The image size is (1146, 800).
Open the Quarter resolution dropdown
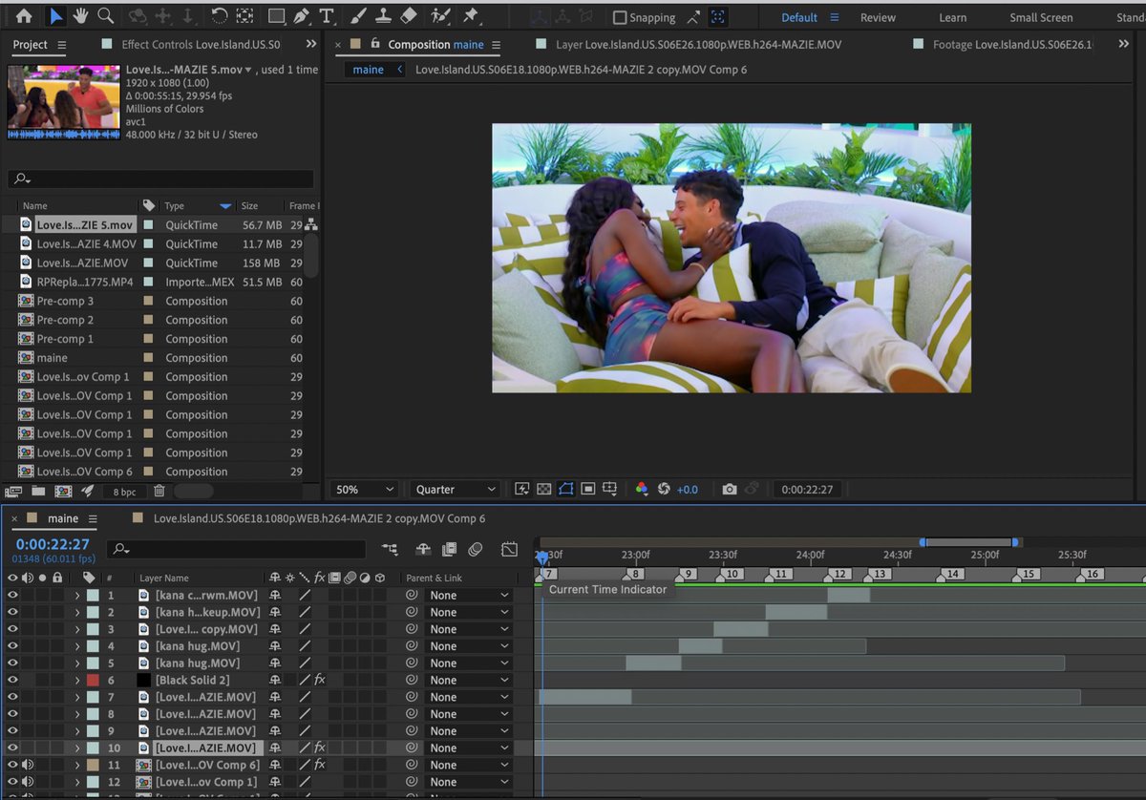pyautogui.click(x=454, y=489)
